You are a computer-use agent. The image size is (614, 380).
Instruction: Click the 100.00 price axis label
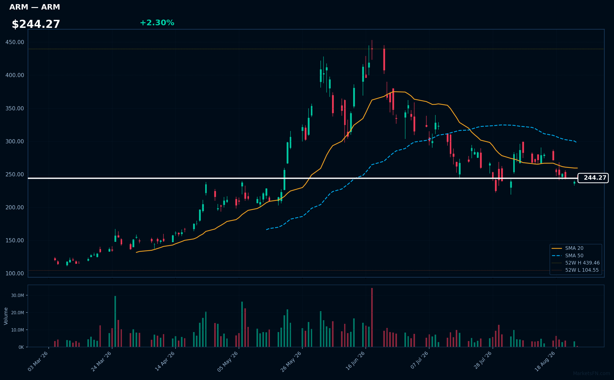click(x=15, y=274)
